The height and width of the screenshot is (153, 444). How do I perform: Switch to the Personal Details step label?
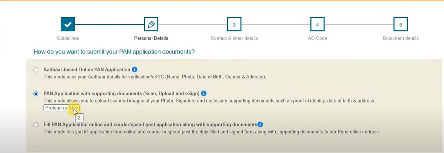[151, 38]
